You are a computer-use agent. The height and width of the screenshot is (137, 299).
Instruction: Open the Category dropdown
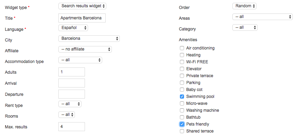point(245,28)
